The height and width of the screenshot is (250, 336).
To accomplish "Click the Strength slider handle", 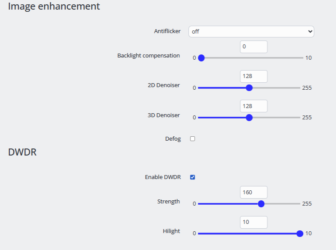I will tap(261, 203).
